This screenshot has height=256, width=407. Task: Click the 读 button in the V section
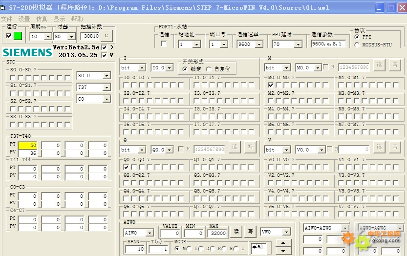click(379, 147)
